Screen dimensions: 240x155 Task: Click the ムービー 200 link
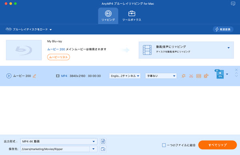[x=56, y=49]
